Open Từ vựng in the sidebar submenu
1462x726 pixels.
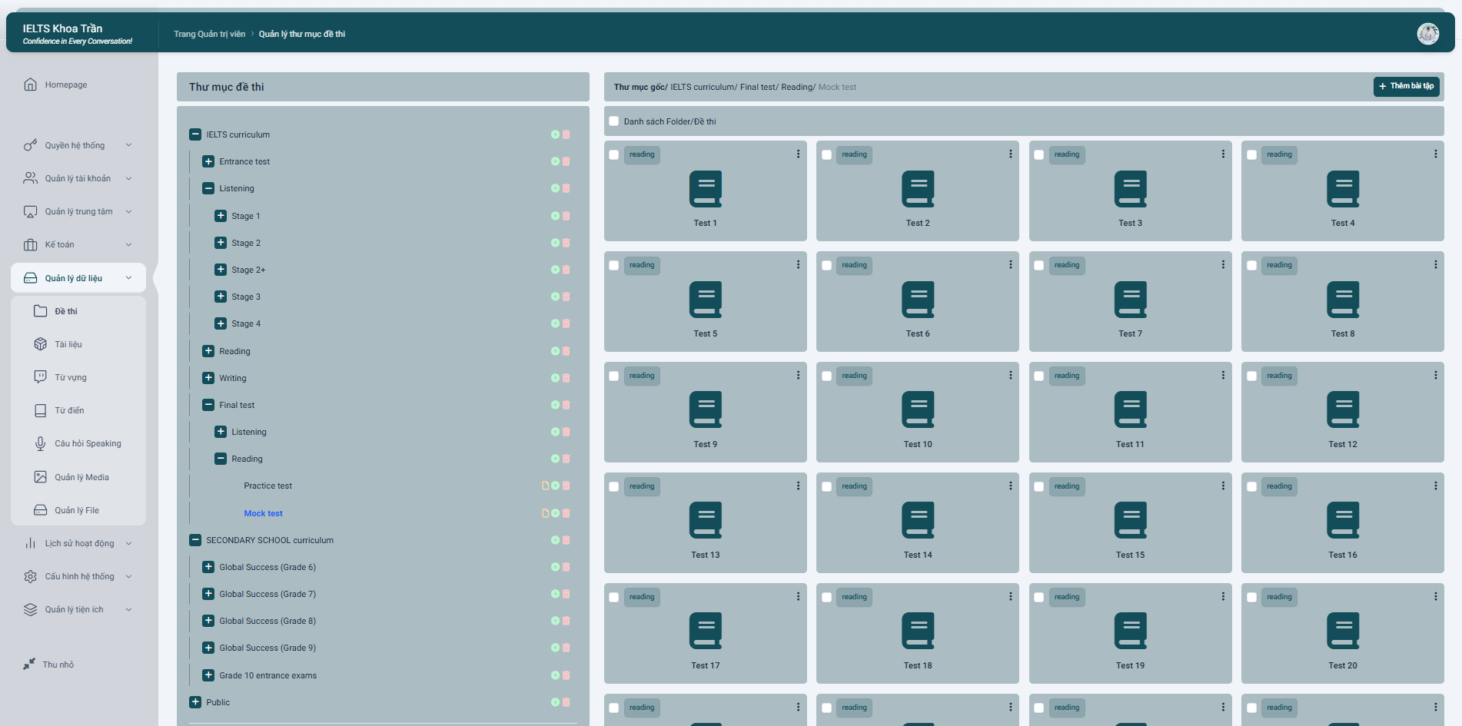coord(71,377)
